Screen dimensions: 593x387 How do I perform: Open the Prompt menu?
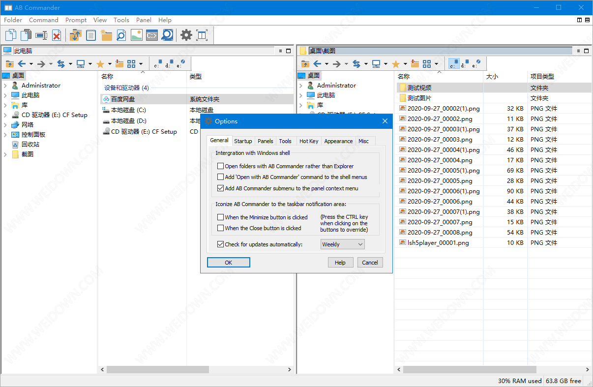tap(76, 20)
